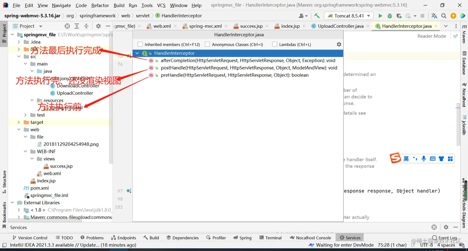Expand the test folder
Screen dimensions: 468x251
click(x=26, y=115)
